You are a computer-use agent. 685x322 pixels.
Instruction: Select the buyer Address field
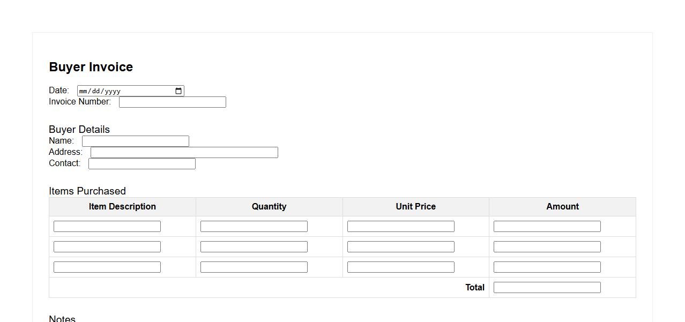(184, 153)
